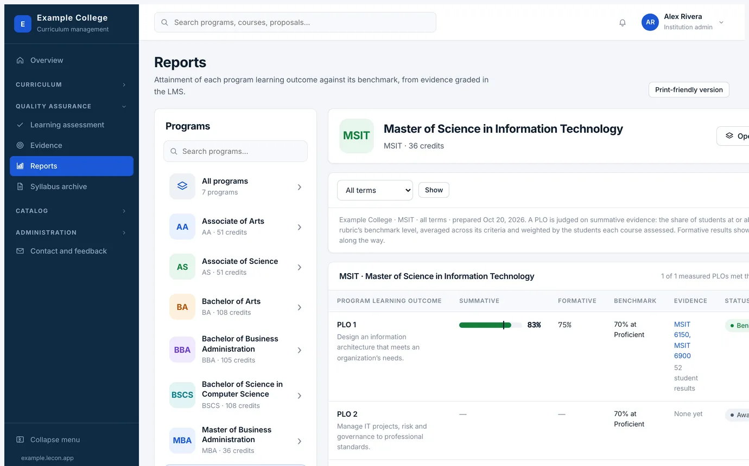Open the All terms dropdown
The image size is (749, 466).
pos(375,190)
